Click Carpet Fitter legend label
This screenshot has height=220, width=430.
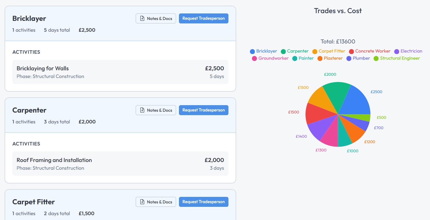[x=332, y=51]
